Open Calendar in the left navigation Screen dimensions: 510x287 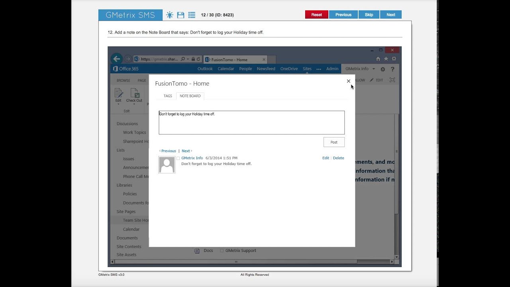[131, 229]
